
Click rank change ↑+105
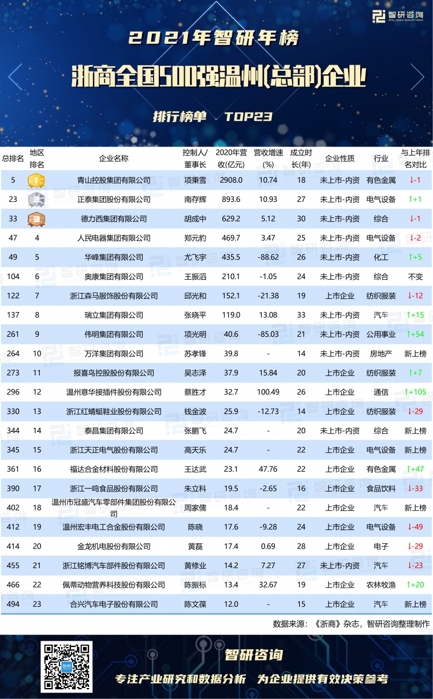416,392
